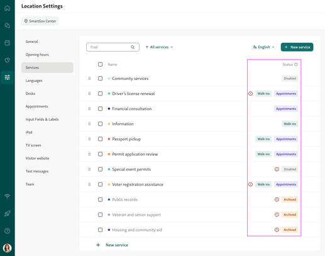Click the purple color dot for Housing and community aid
The height and width of the screenshot is (256, 325).
(109, 230)
